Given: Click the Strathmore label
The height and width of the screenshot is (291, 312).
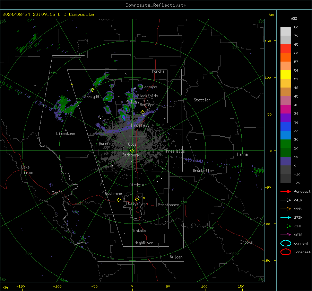Looking at the screenshot, I should pos(168,205).
